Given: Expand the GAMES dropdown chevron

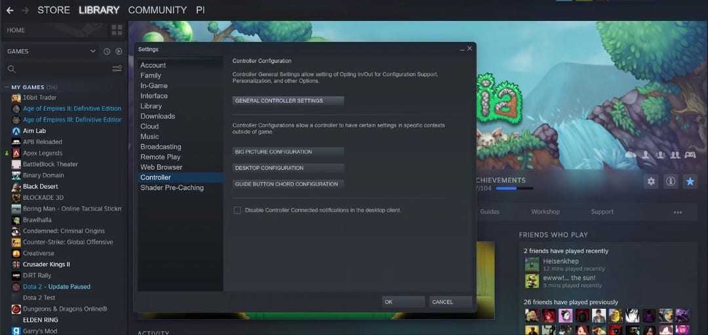Looking at the screenshot, I should click(93, 51).
